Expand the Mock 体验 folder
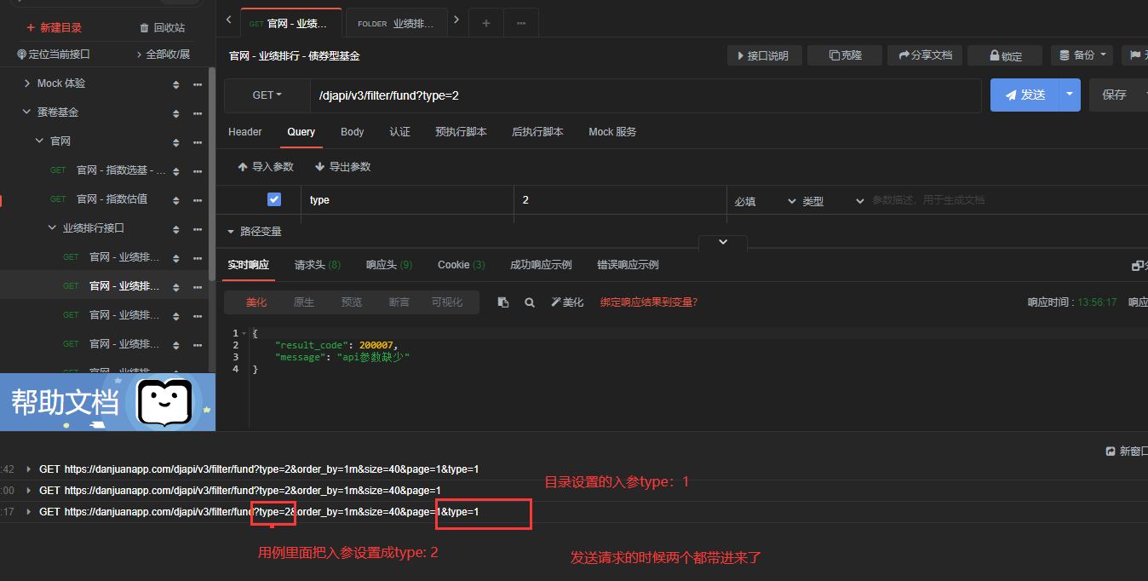1148x581 pixels. (x=26, y=83)
